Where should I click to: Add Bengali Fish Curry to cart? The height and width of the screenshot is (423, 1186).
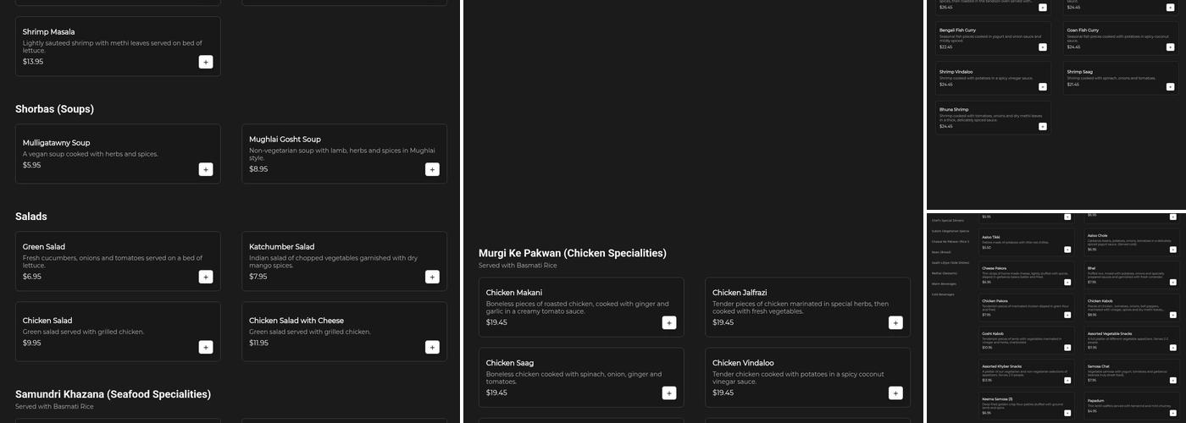pyautogui.click(x=1043, y=47)
